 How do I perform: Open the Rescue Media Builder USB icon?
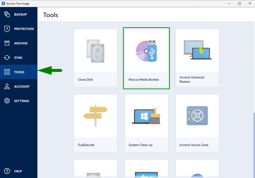click(x=146, y=51)
